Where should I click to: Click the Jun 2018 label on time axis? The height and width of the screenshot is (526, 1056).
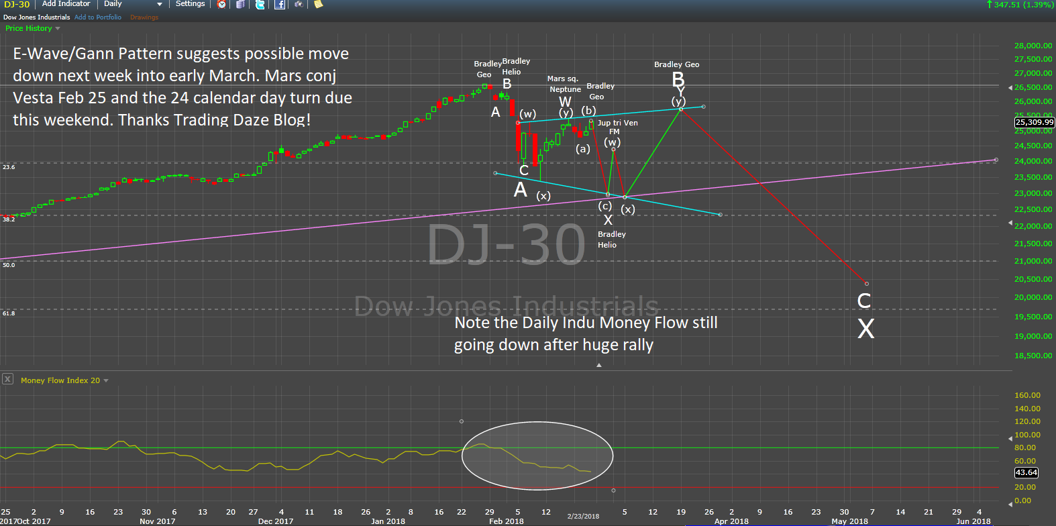pyautogui.click(x=973, y=521)
